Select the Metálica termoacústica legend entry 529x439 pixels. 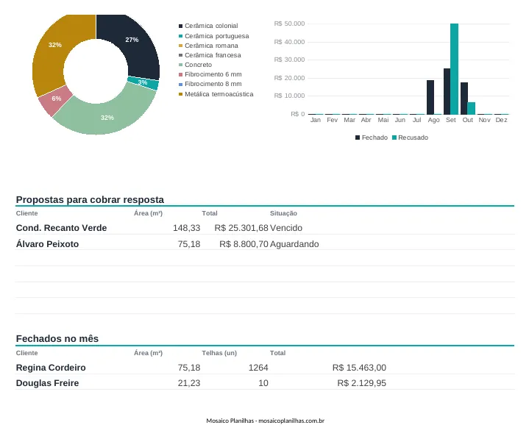pos(216,94)
